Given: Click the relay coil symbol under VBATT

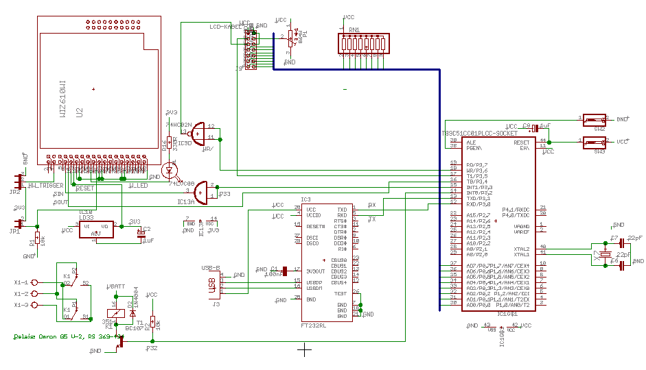Looking at the screenshot, I should [x=116, y=313].
